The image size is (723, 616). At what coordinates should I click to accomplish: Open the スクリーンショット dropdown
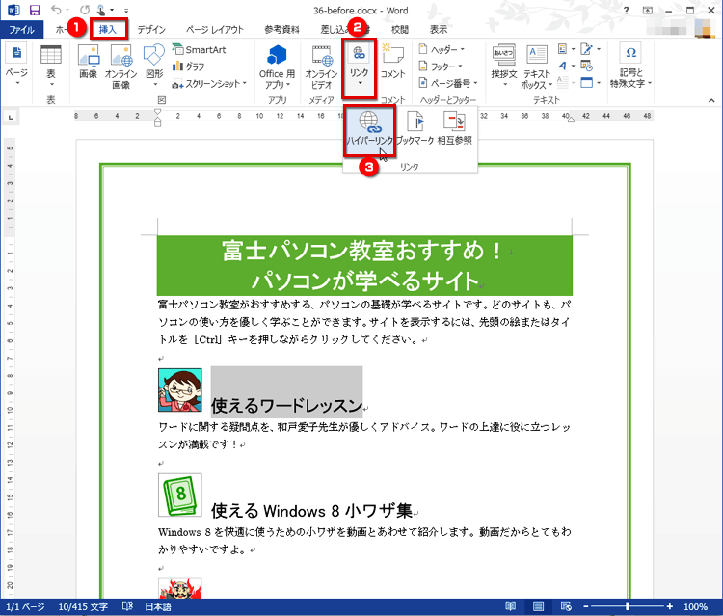click(x=209, y=84)
